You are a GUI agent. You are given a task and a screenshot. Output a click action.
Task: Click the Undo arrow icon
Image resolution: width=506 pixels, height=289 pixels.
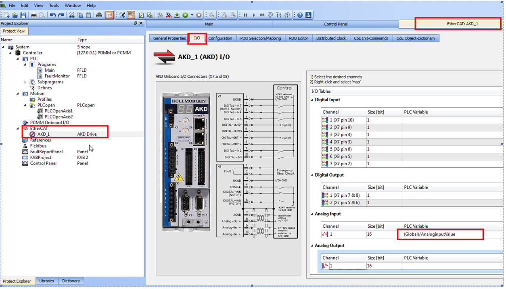point(53,15)
